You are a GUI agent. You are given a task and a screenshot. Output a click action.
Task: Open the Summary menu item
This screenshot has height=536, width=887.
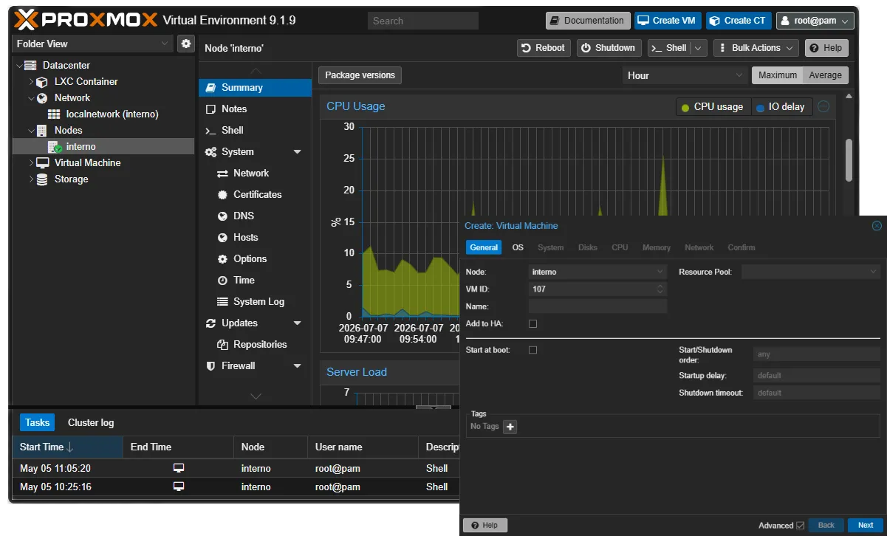pos(255,88)
